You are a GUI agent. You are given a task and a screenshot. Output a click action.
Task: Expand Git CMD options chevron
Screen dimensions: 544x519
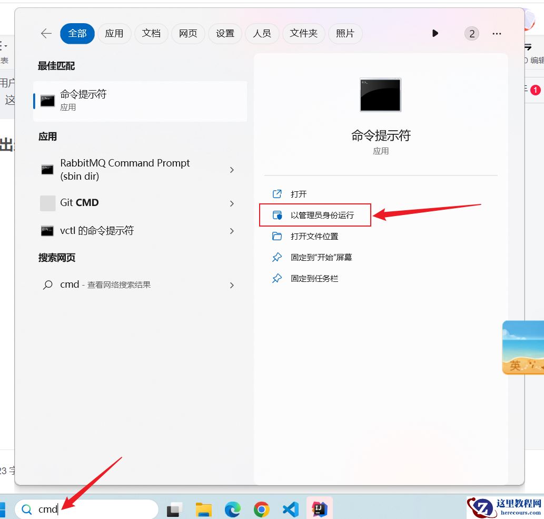[x=231, y=203]
